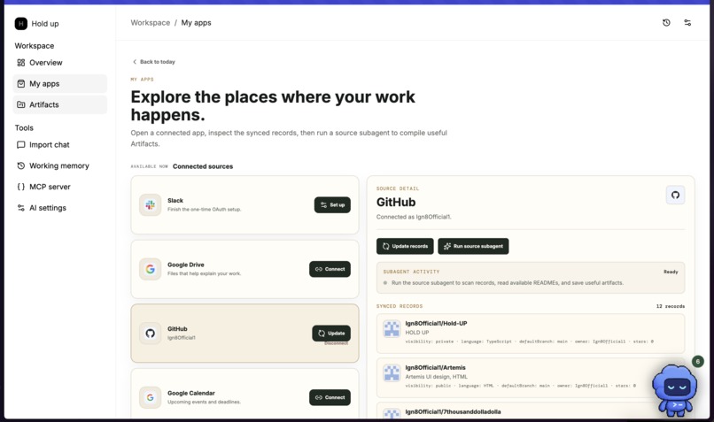Click Update button on GitHub card
Screen dimensions: 714x422
coord(331,334)
